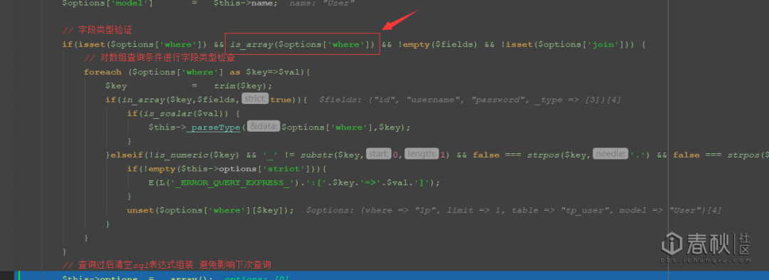Click the !empty($fields) condition
769x280 pixels.
438,45
